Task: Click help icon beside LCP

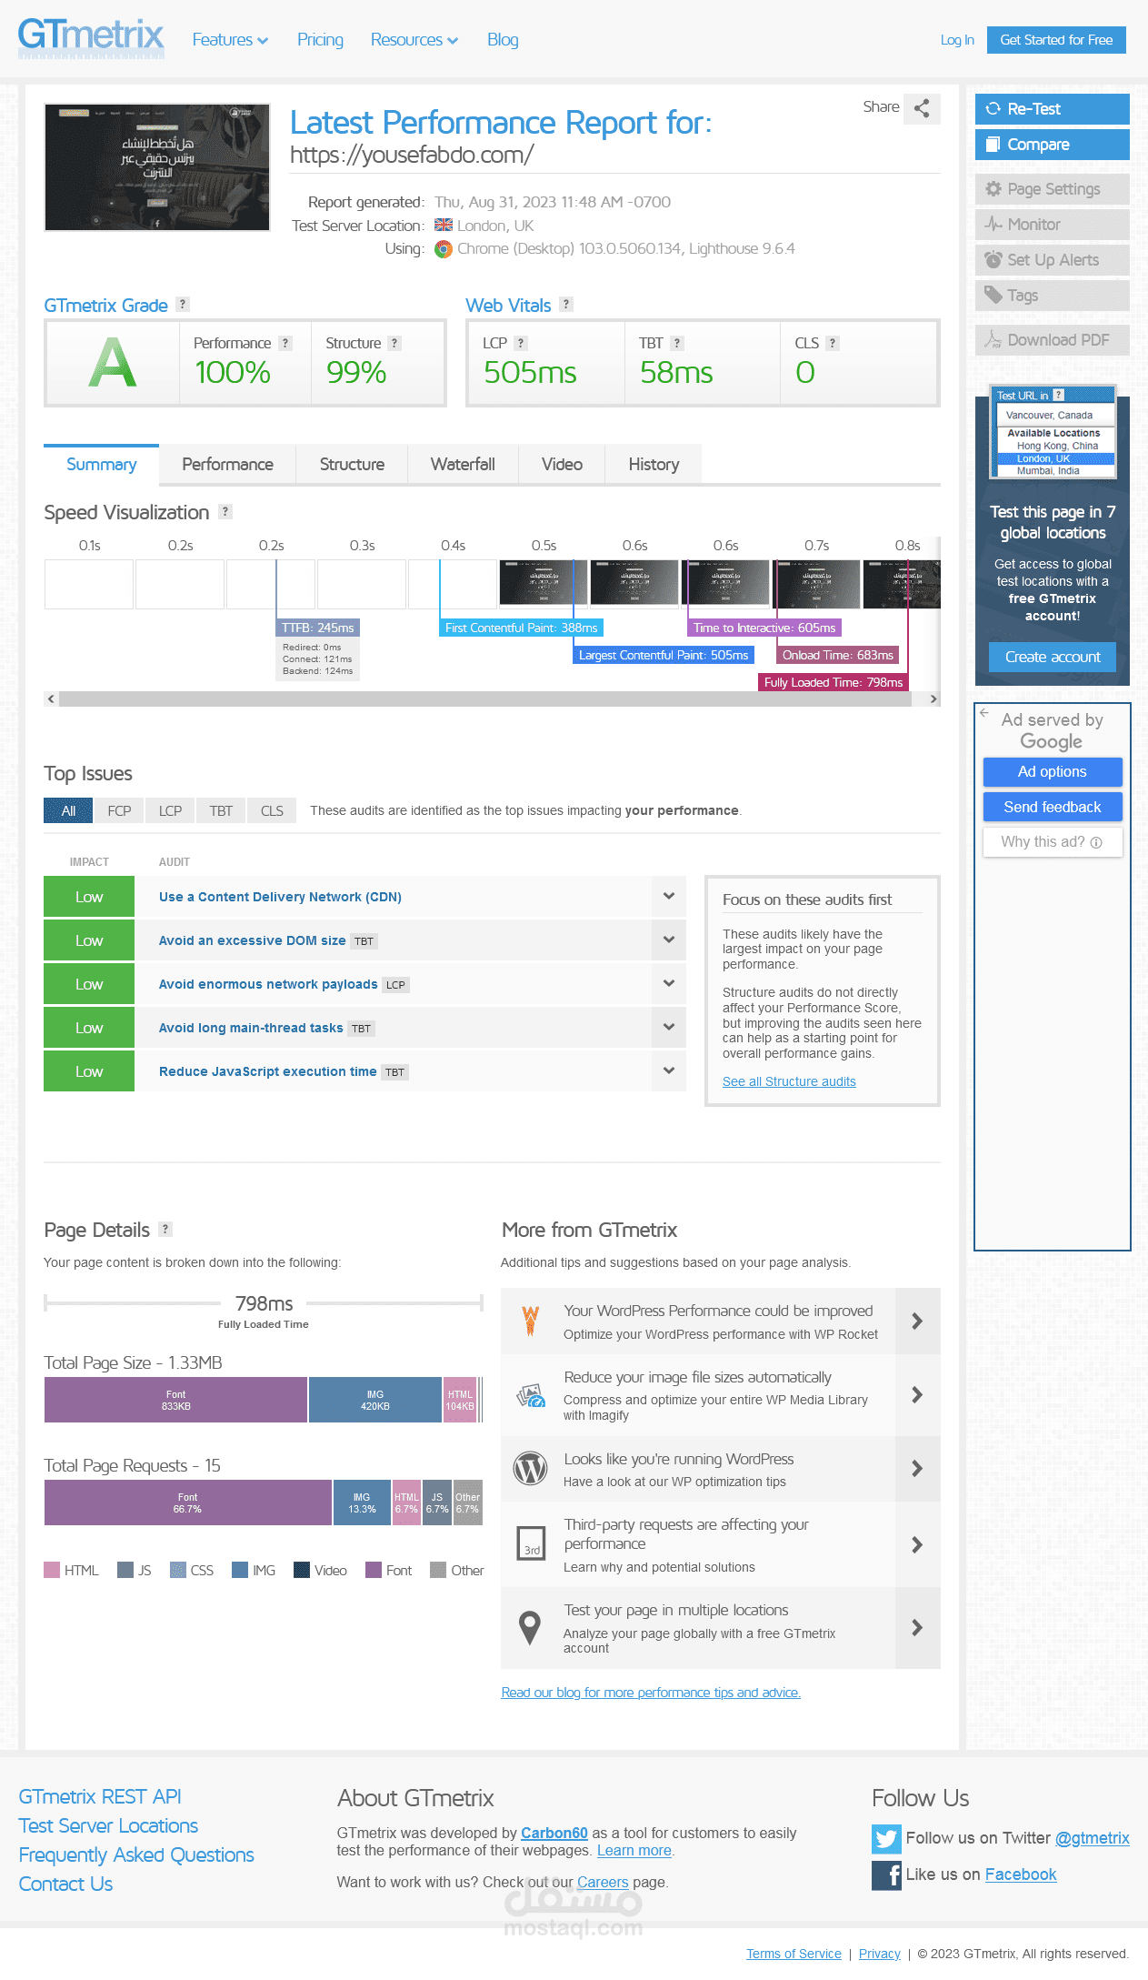Action: pyautogui.click(x=521, y=343)
